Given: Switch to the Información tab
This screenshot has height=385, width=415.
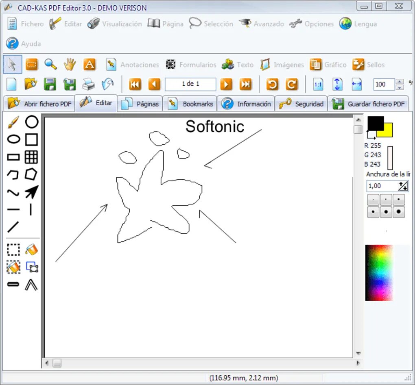Looking at the screenshot, I should (246, 104).
